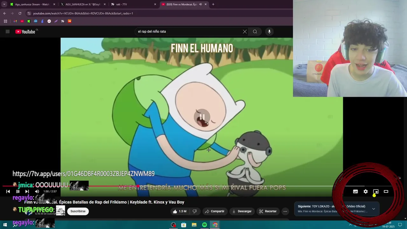Open the 365 bookmark icon
The image size is (407, 229).
(36, 21)
